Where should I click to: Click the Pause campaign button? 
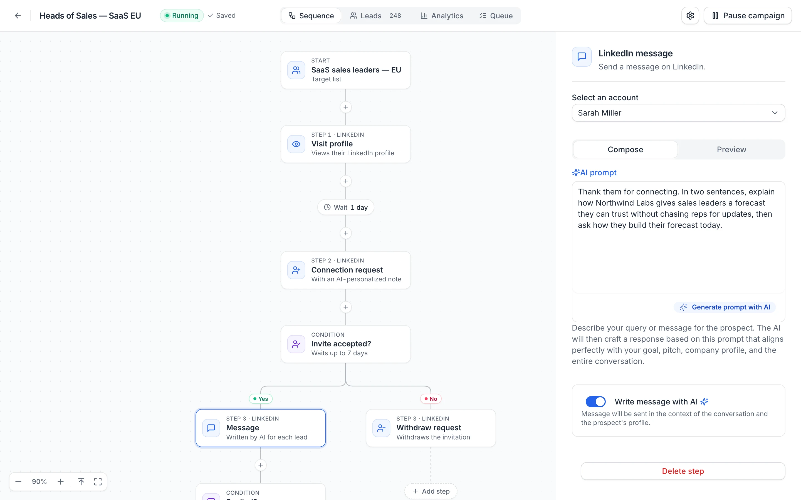pyautogui.click(x=748, y=16)
